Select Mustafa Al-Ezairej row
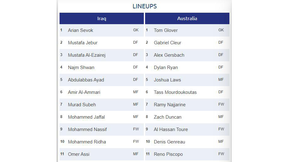The width and height of the screenshot is (288, 162). pos(102,55)
